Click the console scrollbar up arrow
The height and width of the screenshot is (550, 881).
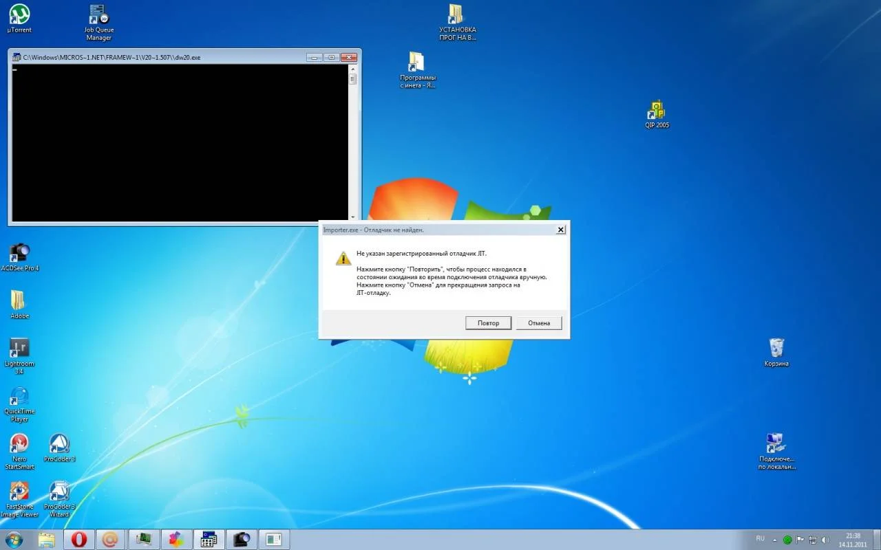click(x=353, y=69)
